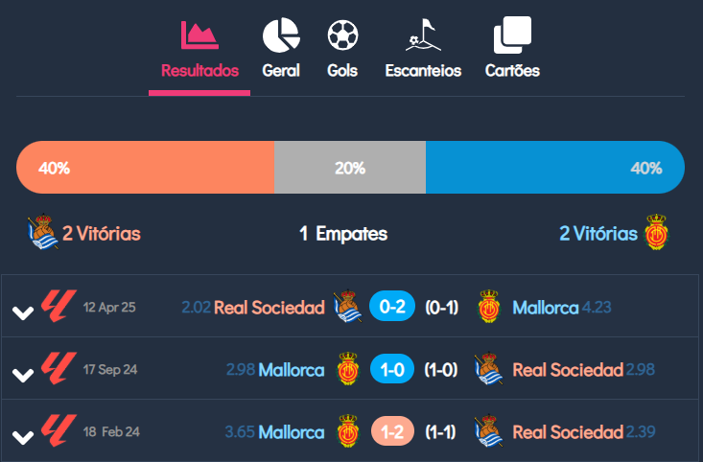Click the 0-2 score badge

click(391, 308)
